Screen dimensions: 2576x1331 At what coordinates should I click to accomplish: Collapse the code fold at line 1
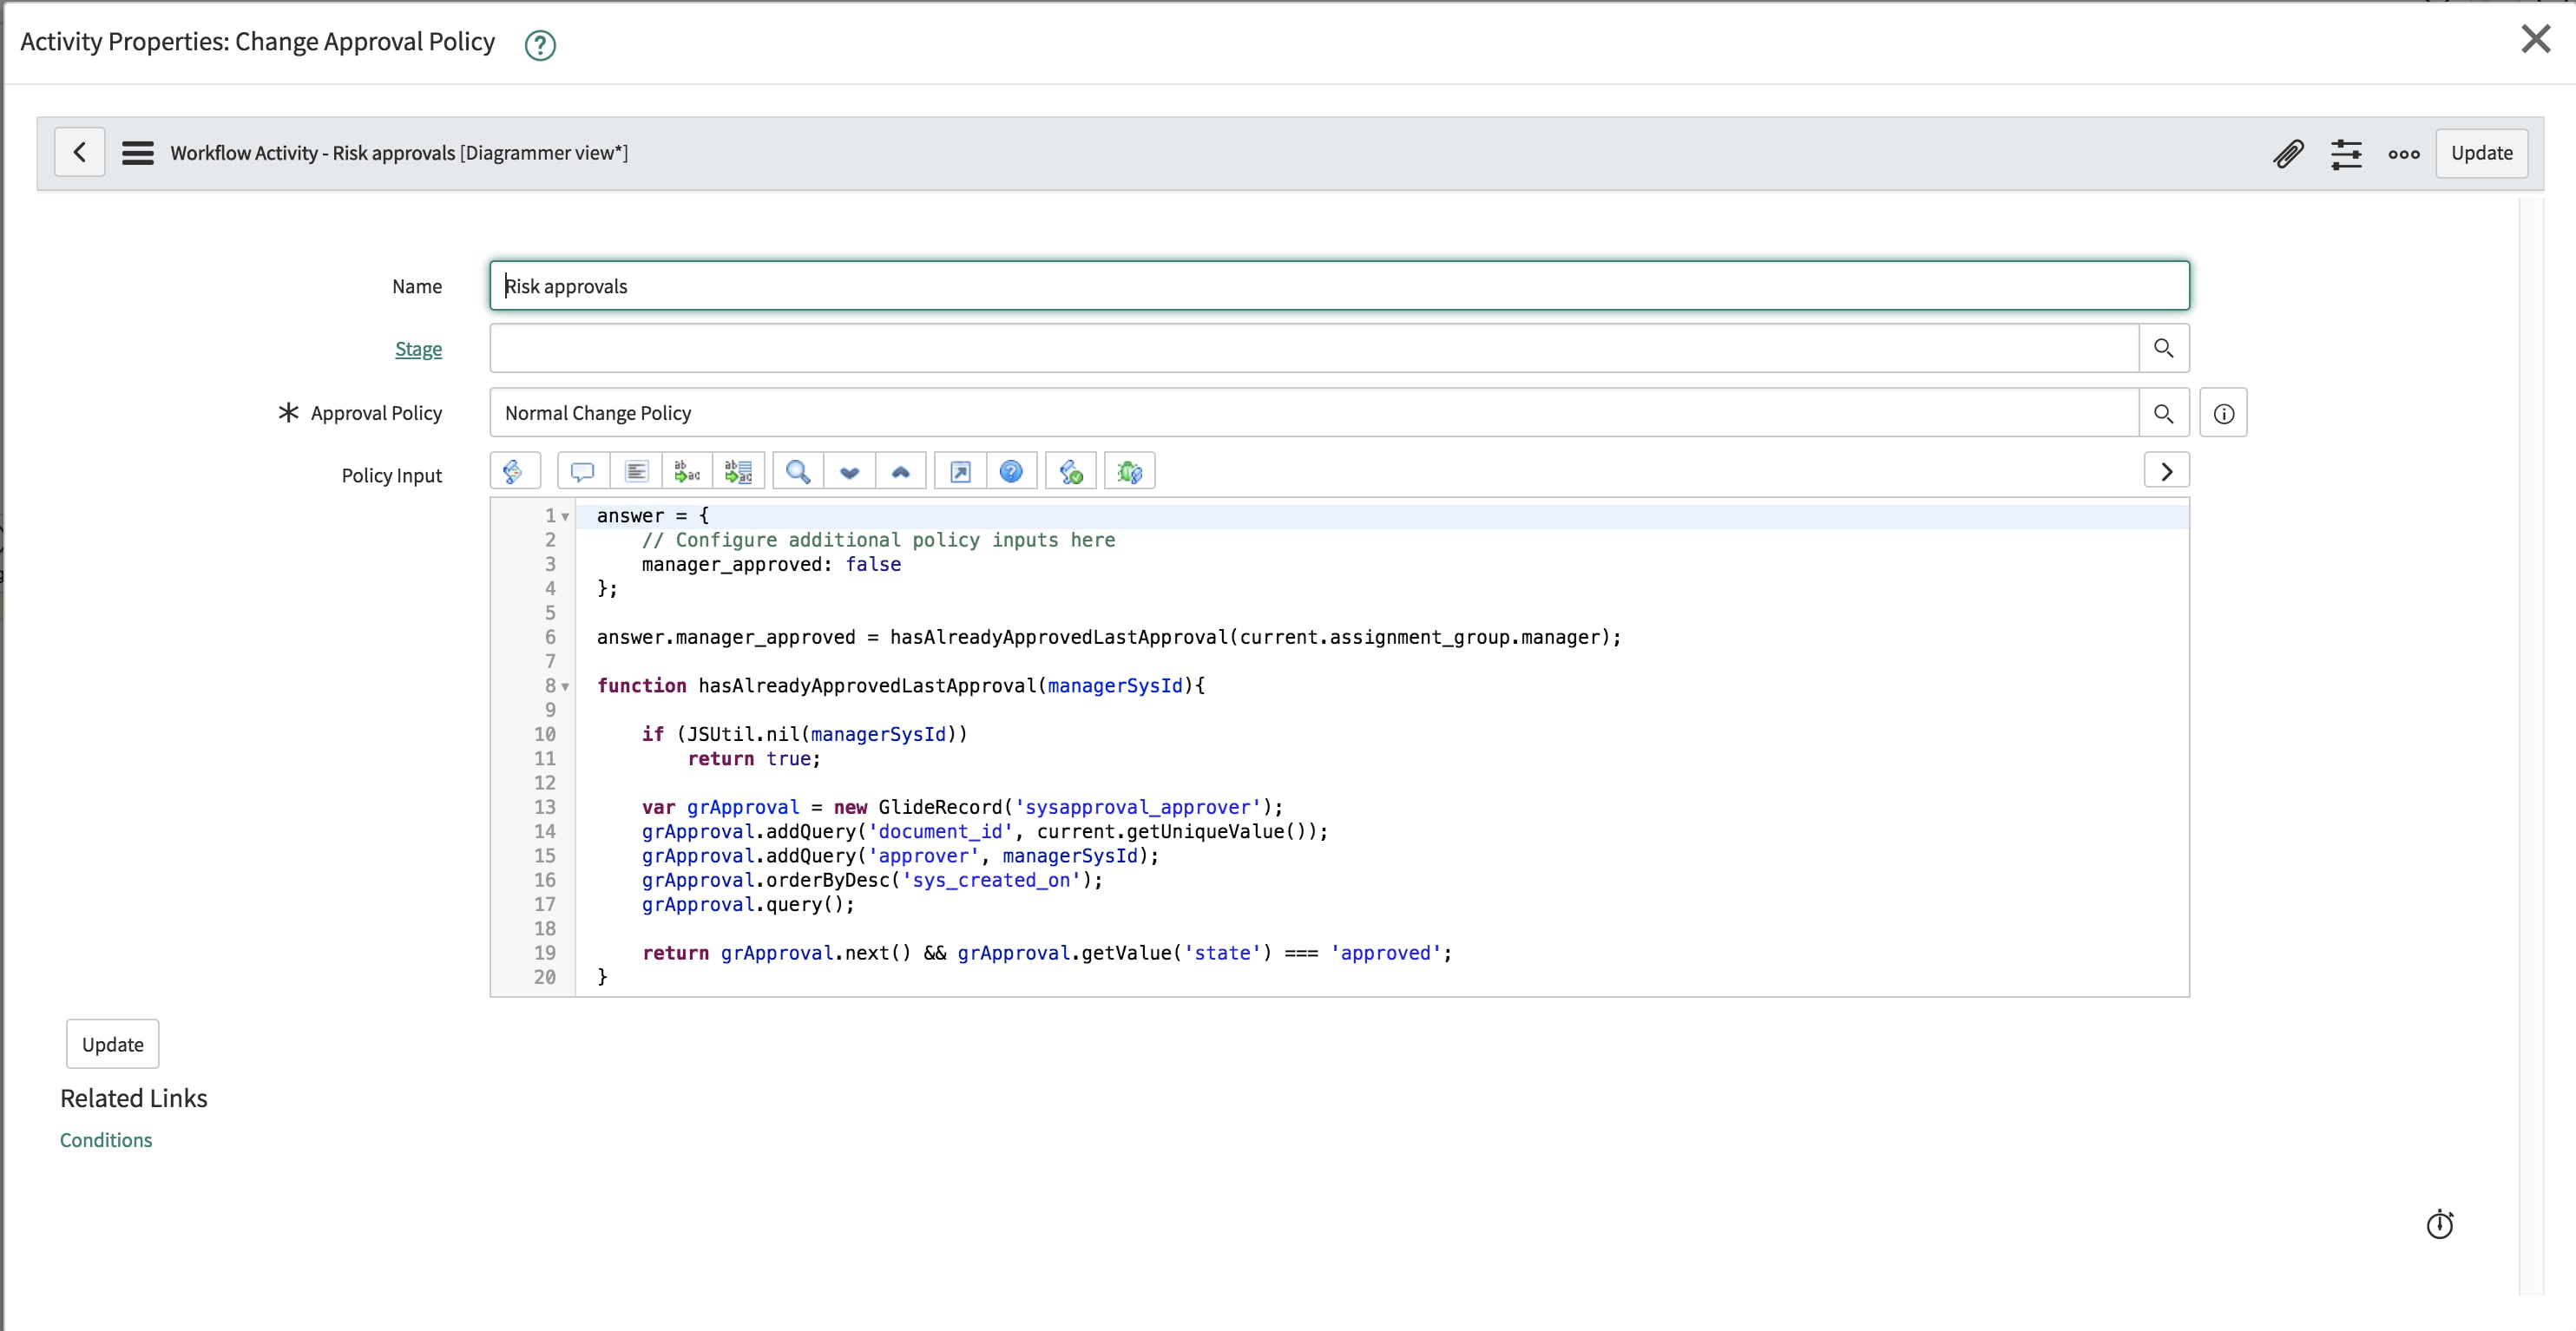pos(565,517)
